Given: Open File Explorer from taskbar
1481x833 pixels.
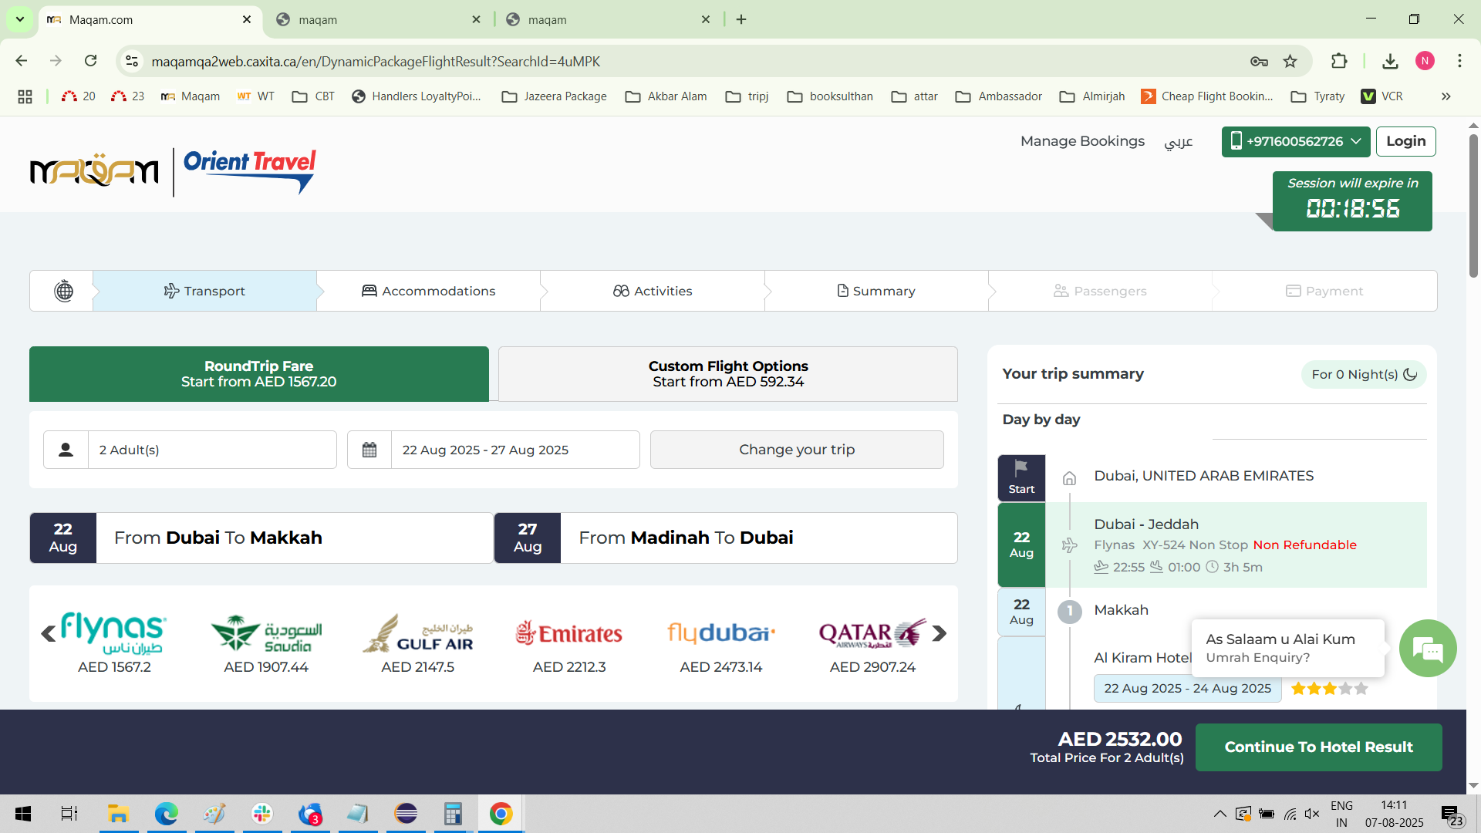Looking at the screenshot, I should (118, 814).
